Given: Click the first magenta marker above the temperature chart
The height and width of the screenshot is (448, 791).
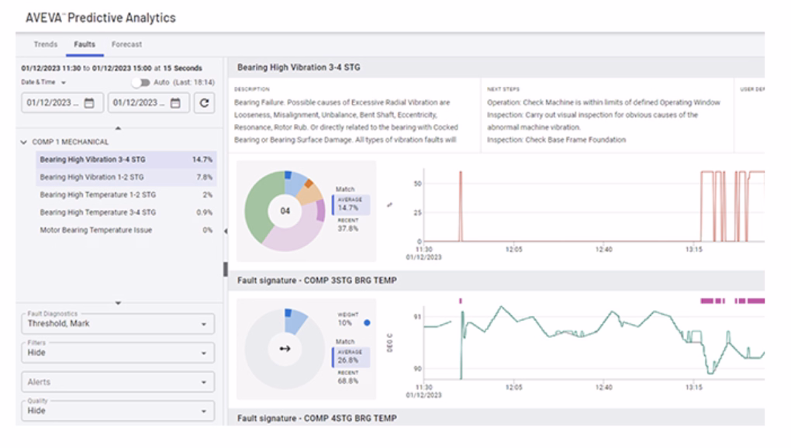Looking at the screenshot, I should coord(461,301).
